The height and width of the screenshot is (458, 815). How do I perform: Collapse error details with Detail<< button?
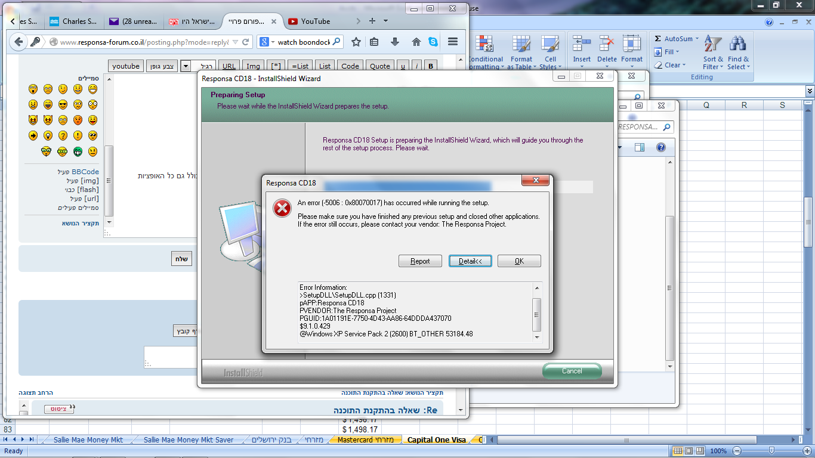coord(470,261)
